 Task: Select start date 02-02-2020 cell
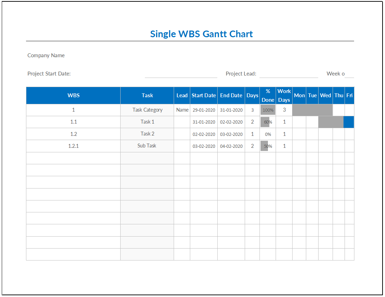point(204,134)
